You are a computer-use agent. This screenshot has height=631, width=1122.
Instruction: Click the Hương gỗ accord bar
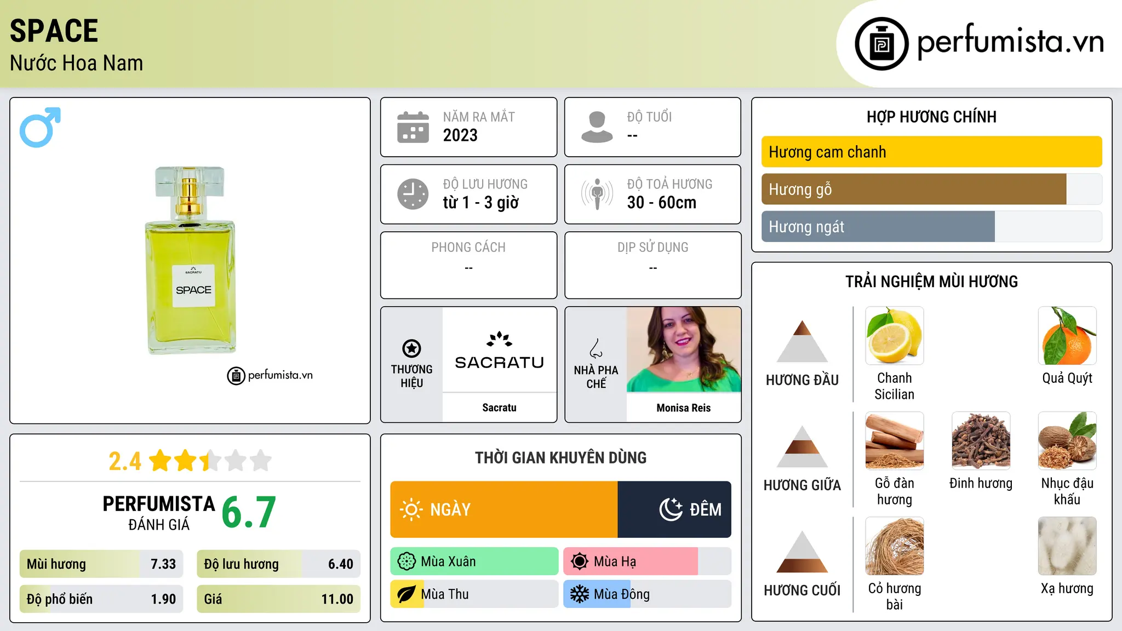coord(932,189)
